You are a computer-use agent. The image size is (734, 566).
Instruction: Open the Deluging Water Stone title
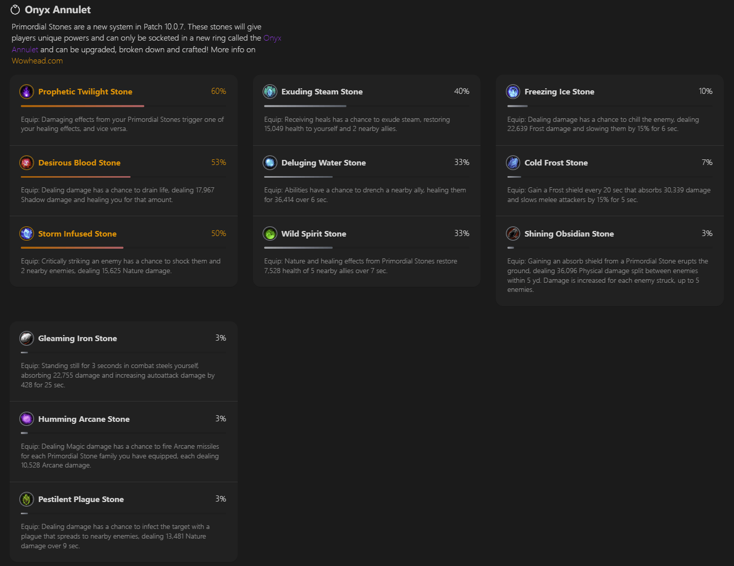[324, 163]
